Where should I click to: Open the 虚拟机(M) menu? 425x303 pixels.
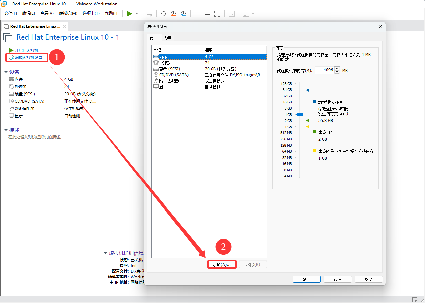click(68, 13)
